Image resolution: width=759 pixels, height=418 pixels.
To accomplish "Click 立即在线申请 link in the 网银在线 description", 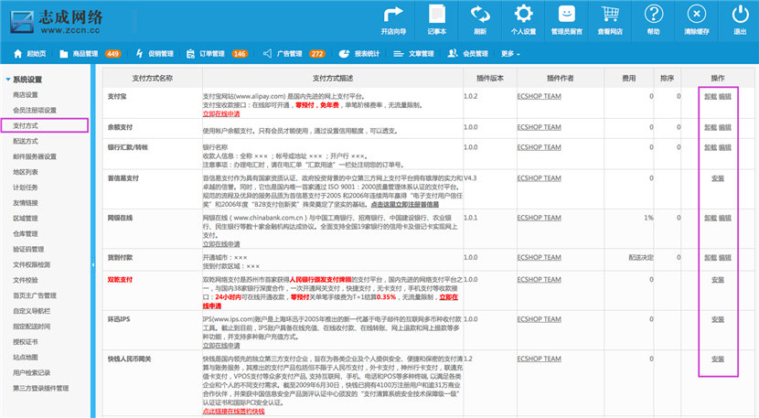I will (x=221, y=244).
